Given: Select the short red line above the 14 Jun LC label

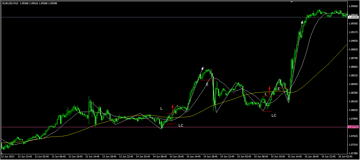Looking at the screenshot, I should click(171, 124).
